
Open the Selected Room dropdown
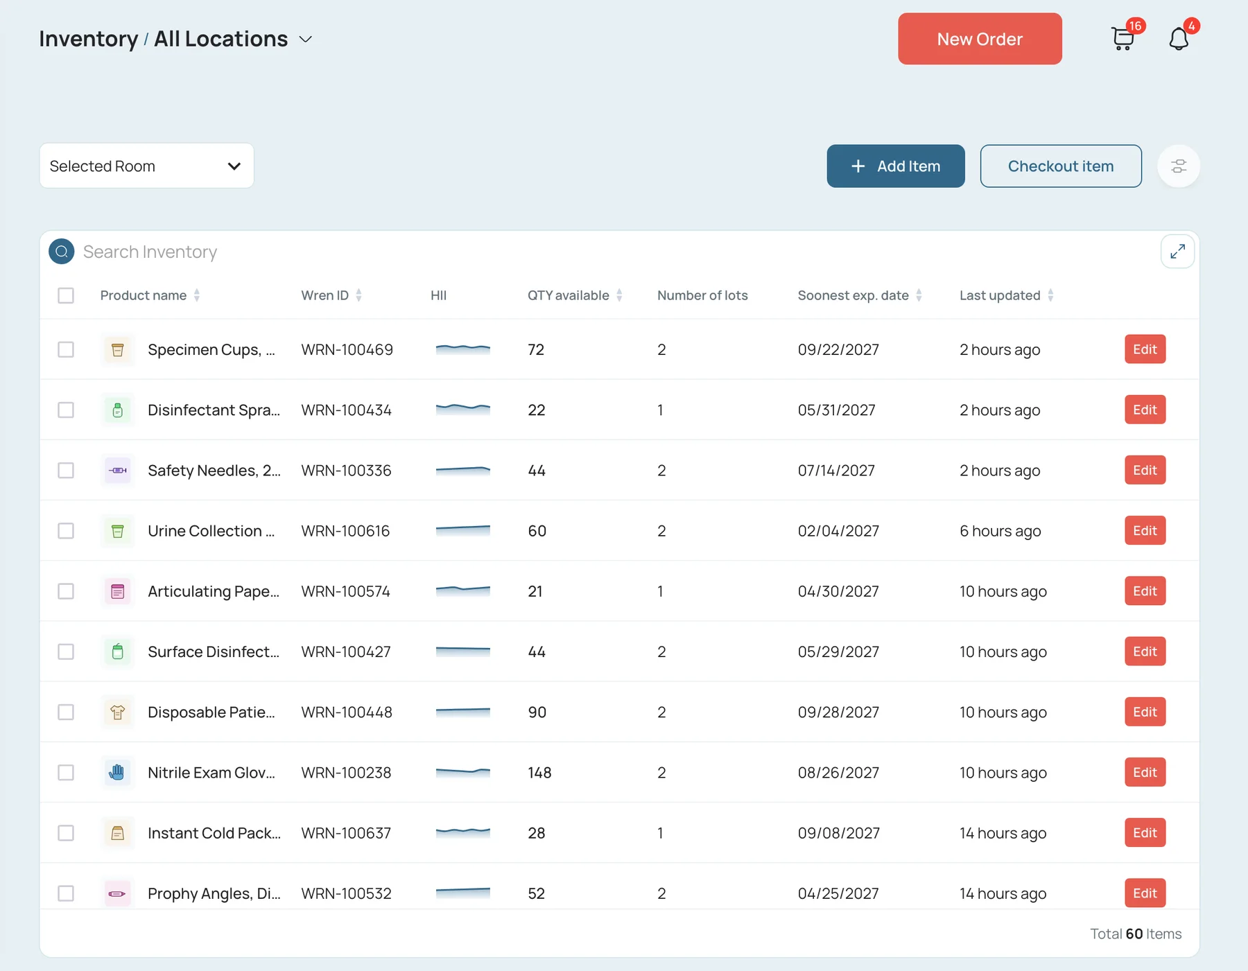[x=147, y=166]
